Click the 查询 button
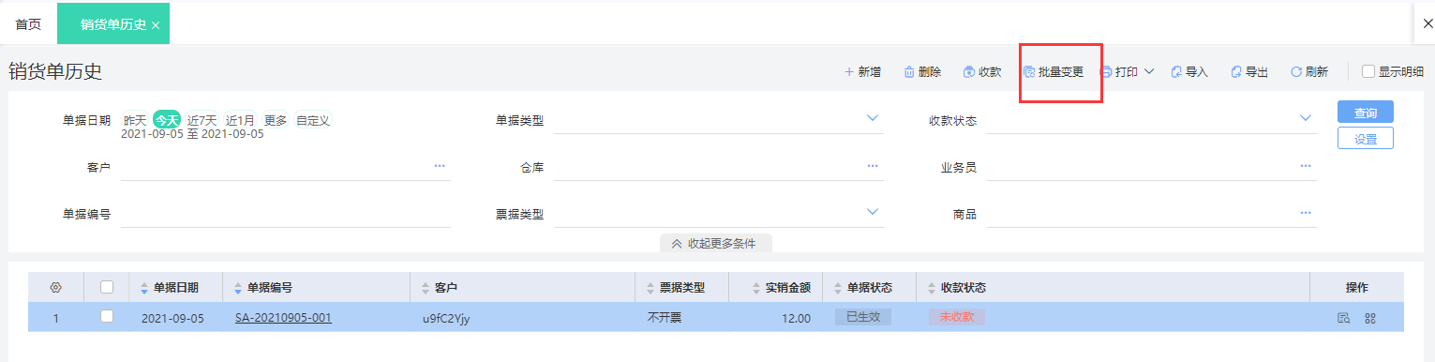 click(1365, 113)
